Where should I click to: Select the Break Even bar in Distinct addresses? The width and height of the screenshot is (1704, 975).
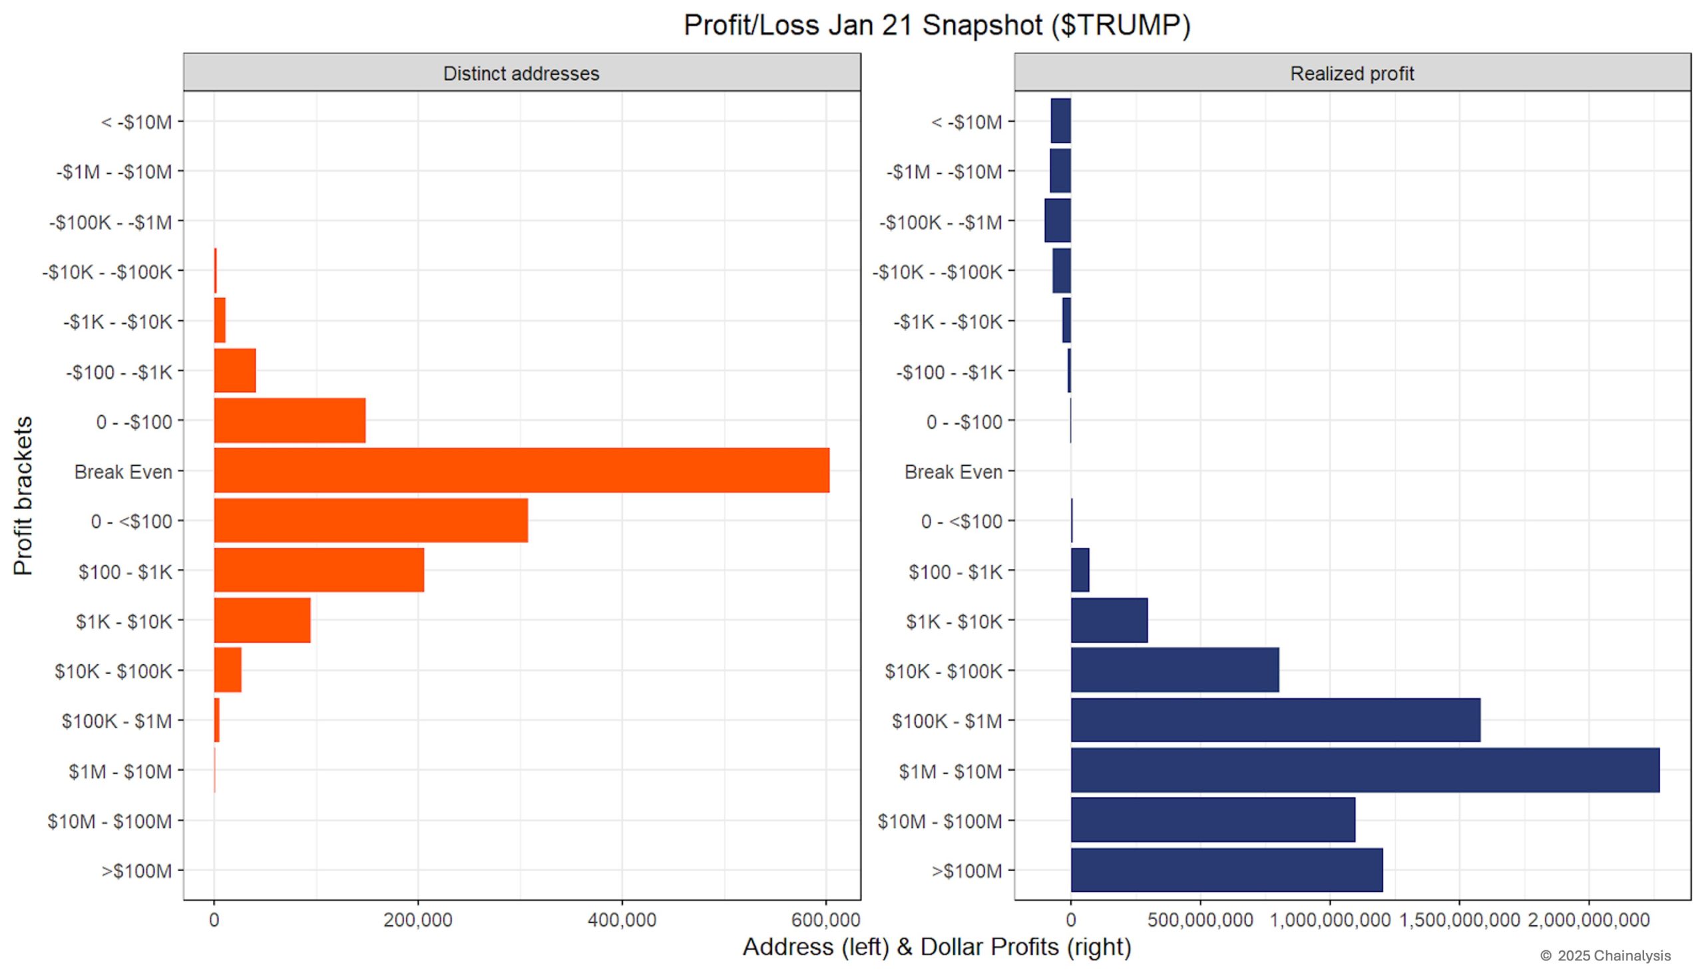[x=523, y=471]
